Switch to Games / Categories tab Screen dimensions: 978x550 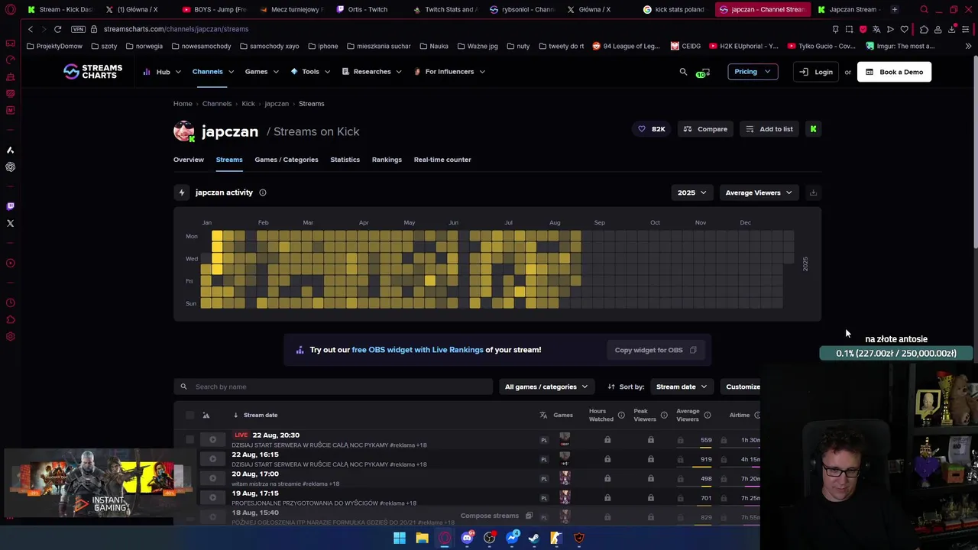coord(287,160)
